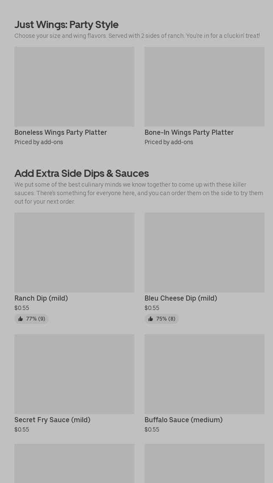
Task: Open the Boneless Wings Party Platter image
Action: click(x=74, y=87)
